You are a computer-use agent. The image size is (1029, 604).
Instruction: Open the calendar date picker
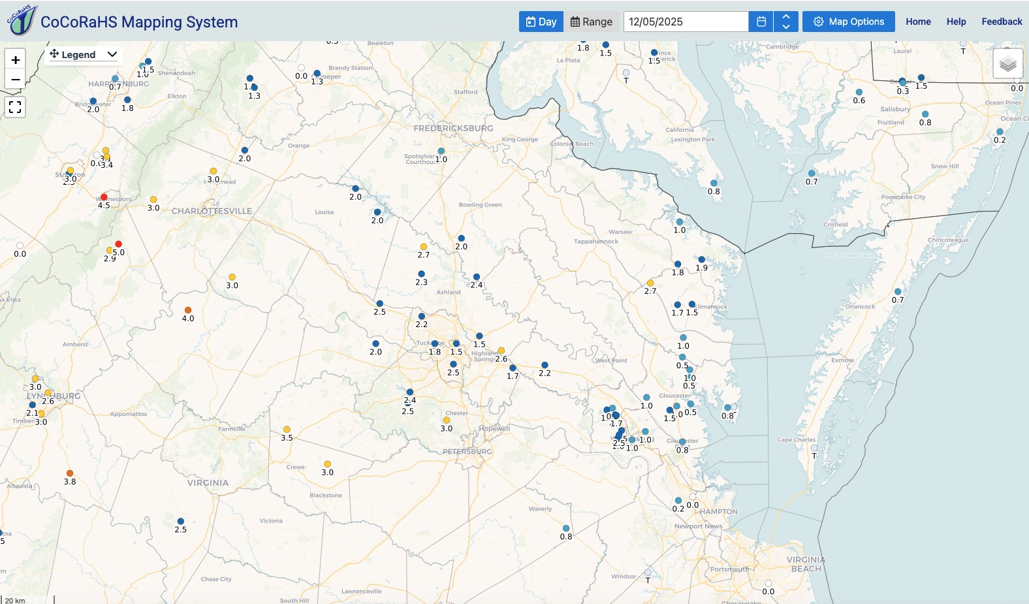[761, 22]
